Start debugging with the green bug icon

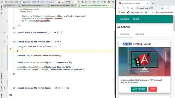(83, 2)
